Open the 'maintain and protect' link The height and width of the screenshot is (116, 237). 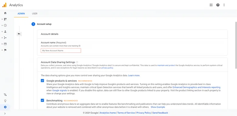166,65
